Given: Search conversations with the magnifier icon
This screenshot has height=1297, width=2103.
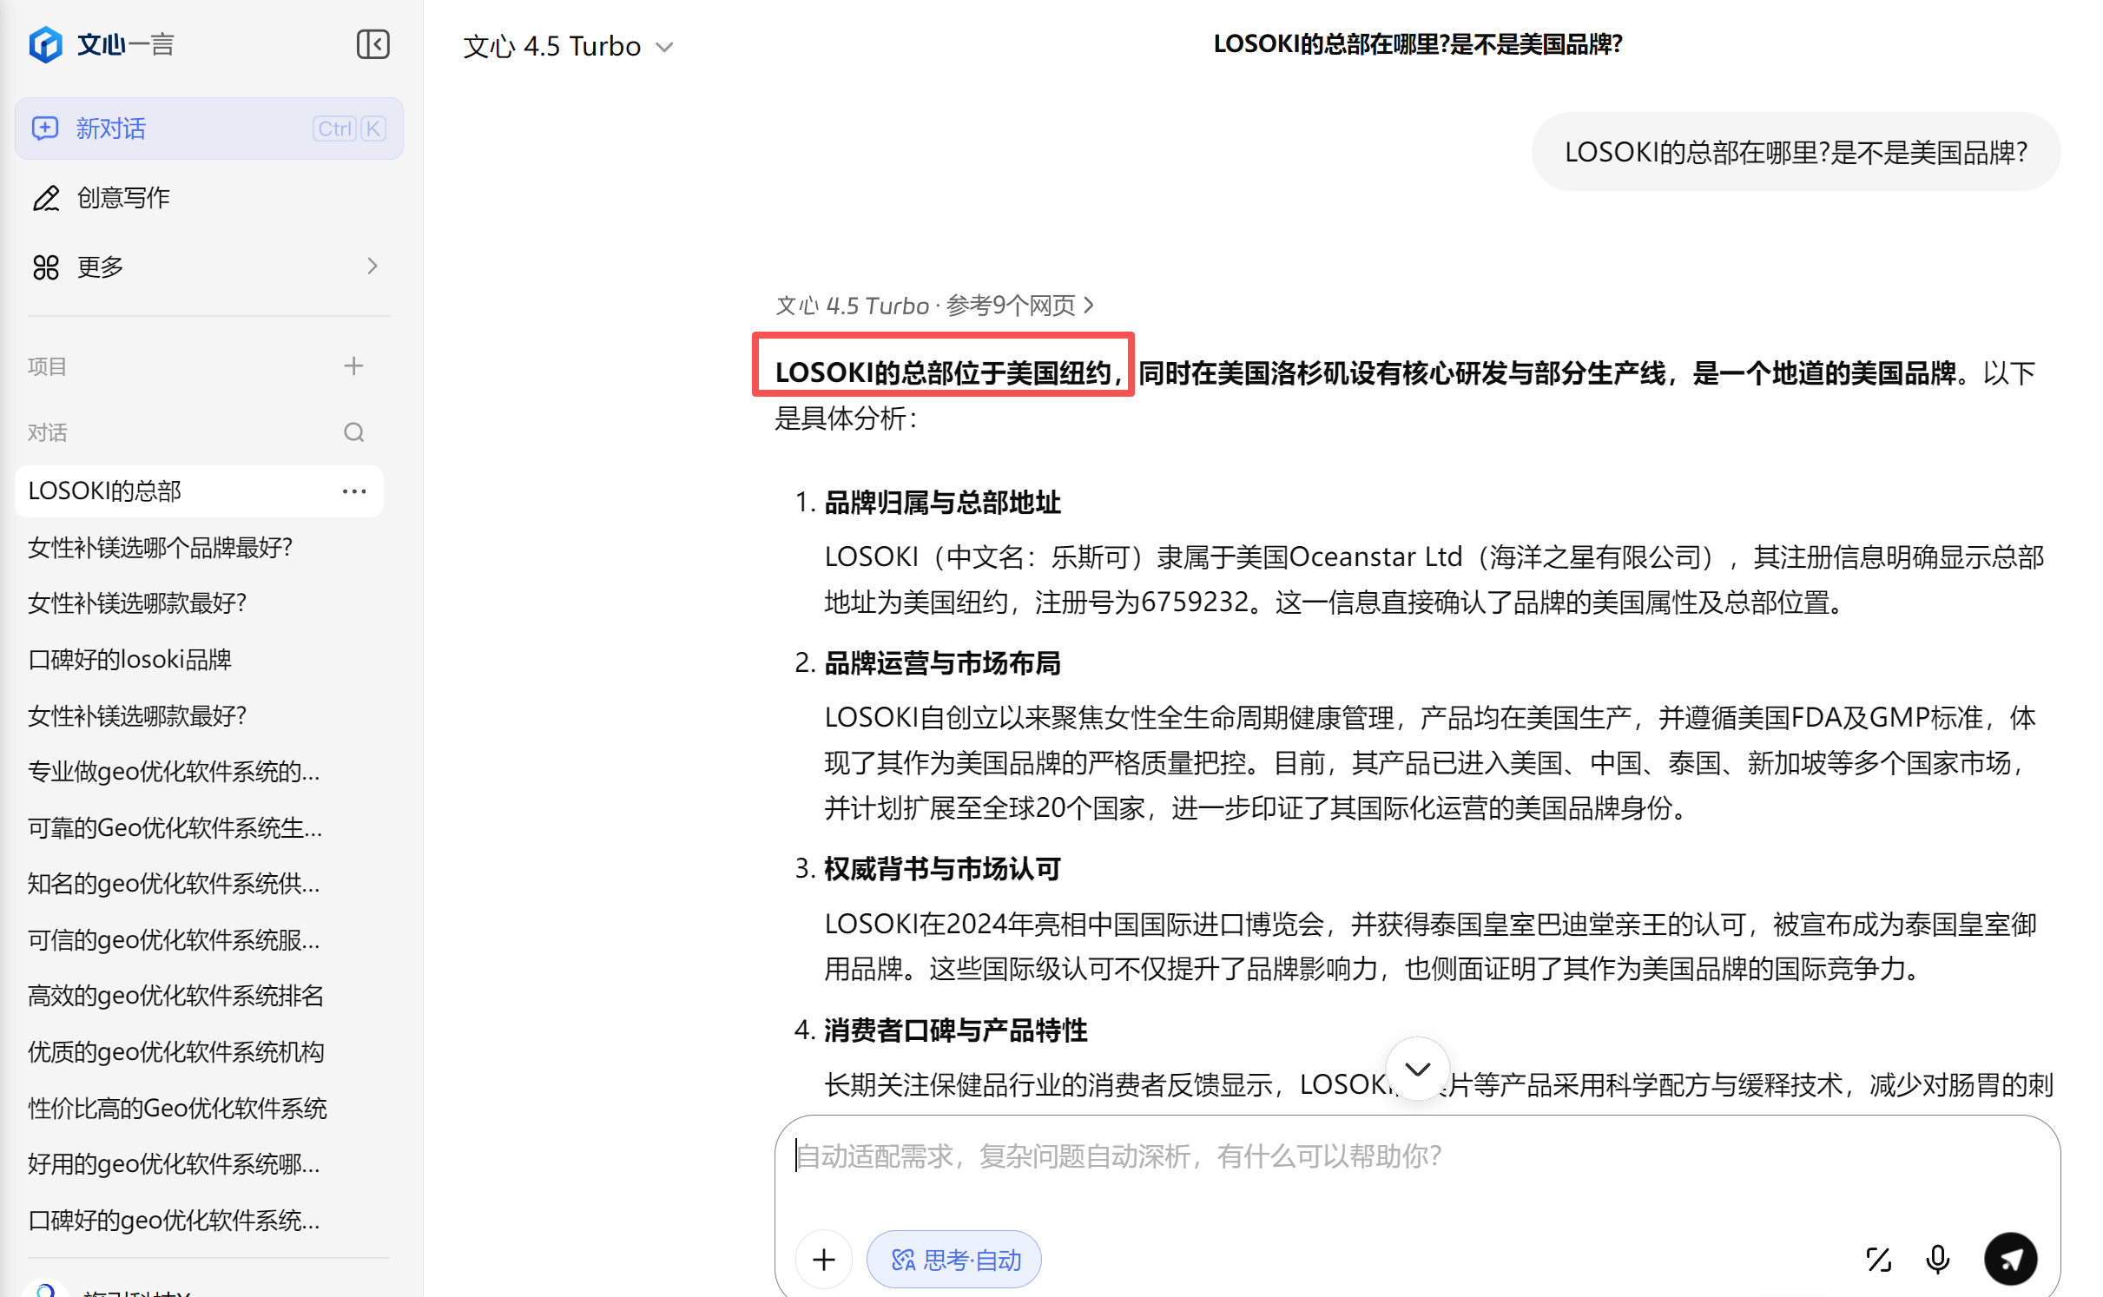Looking at the screenshot, I should coord(353,432).
